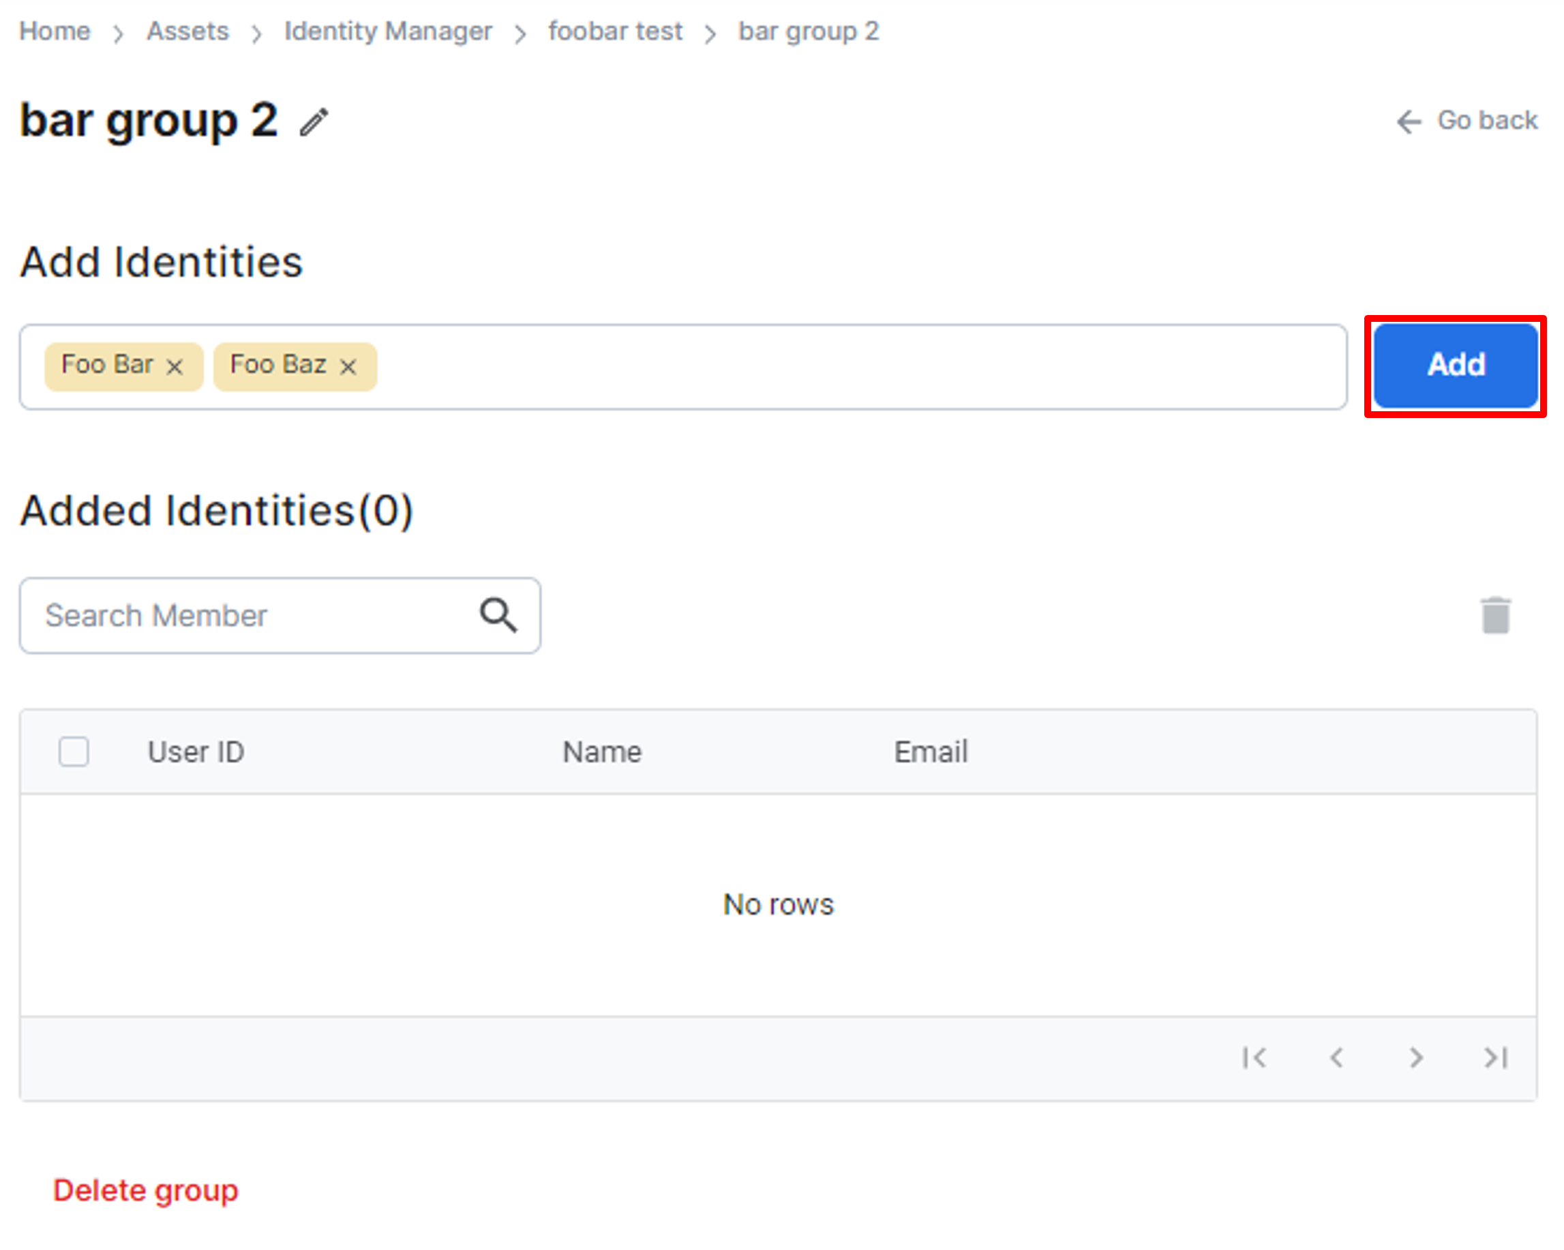Jump to last page of table

tap(1495, 1057)
